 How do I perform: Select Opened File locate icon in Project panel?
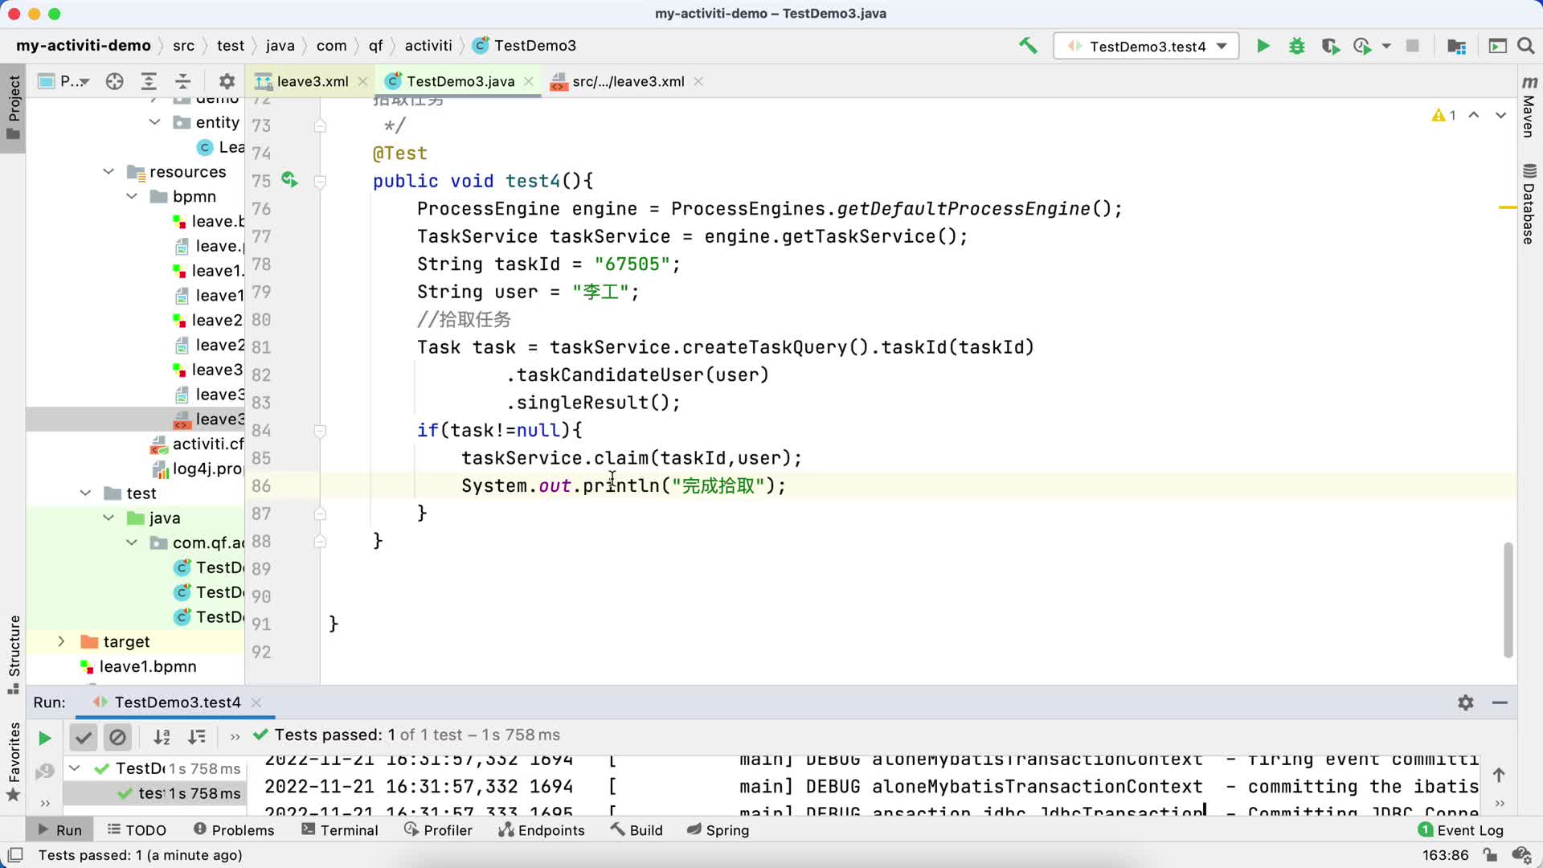[x=114, y=81]
